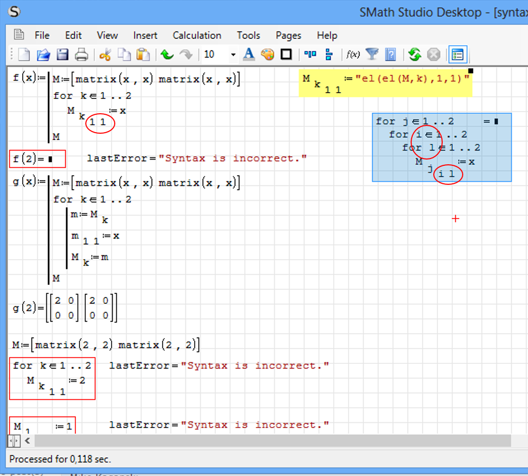This screenshot has height=476, width=528.
Task: Expand the Tools menu
Action: (248, 35)
